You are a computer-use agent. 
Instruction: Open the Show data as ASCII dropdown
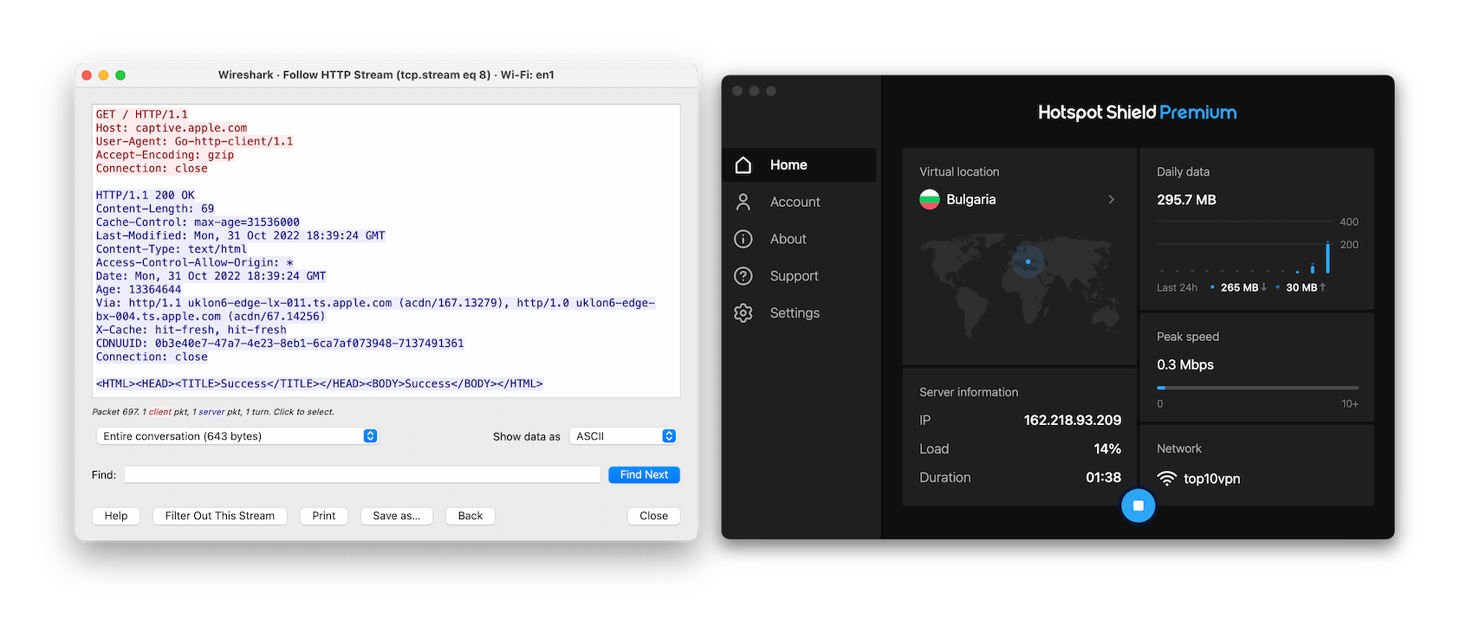pos(623,436)
